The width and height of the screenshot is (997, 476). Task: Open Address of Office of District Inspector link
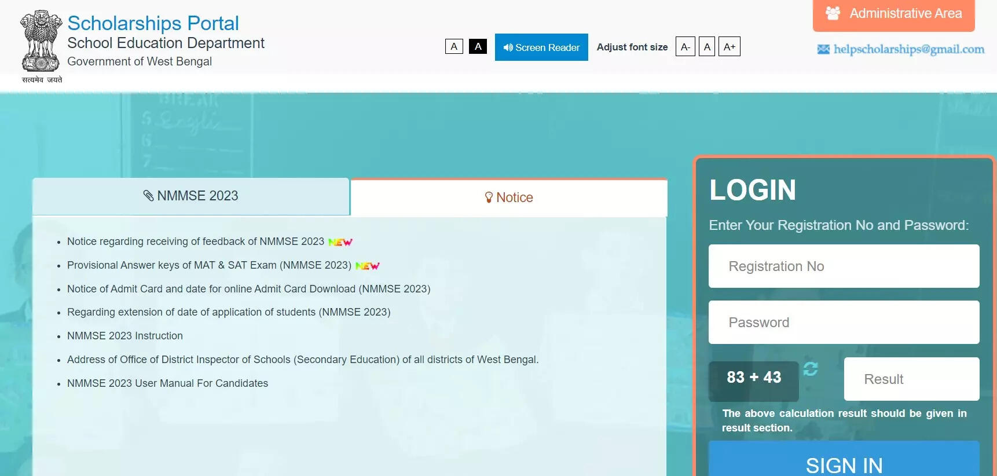pos(303,360)
